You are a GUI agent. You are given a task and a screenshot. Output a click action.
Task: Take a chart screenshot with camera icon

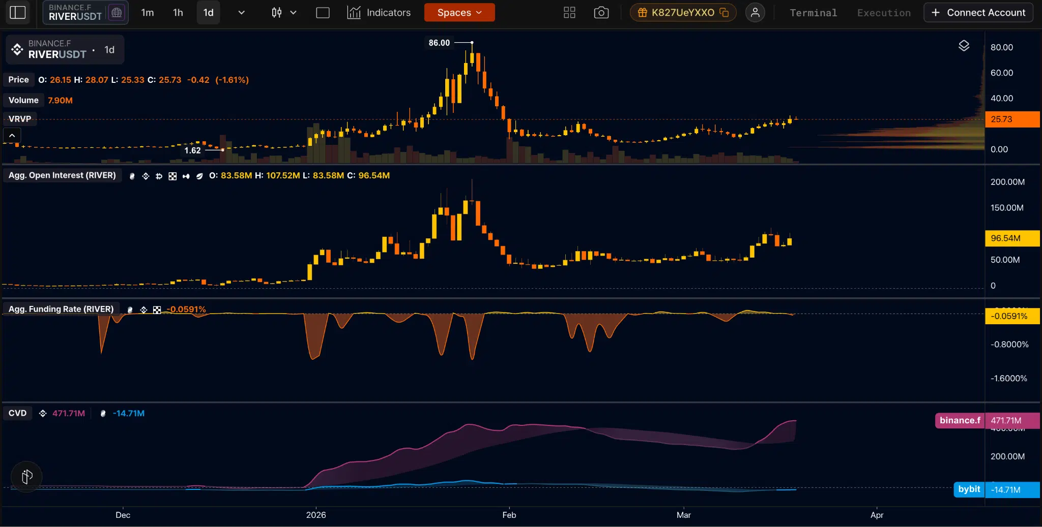601,12
